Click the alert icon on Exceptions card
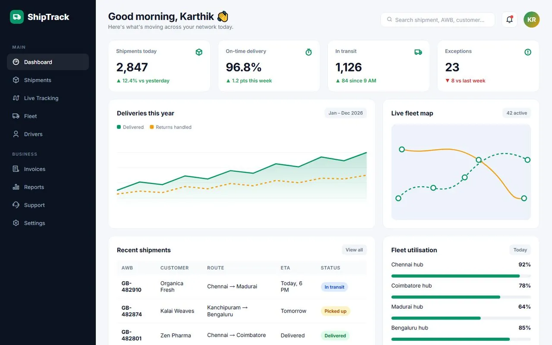552x345 pixels. click(528, 52)
